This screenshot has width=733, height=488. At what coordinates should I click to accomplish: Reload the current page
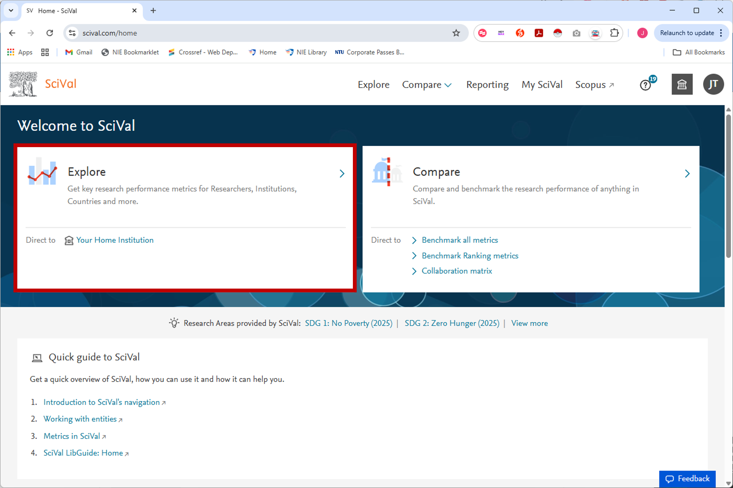(x=50, y=33)
